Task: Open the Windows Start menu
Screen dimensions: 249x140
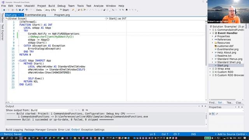Action: pos(2,138)
